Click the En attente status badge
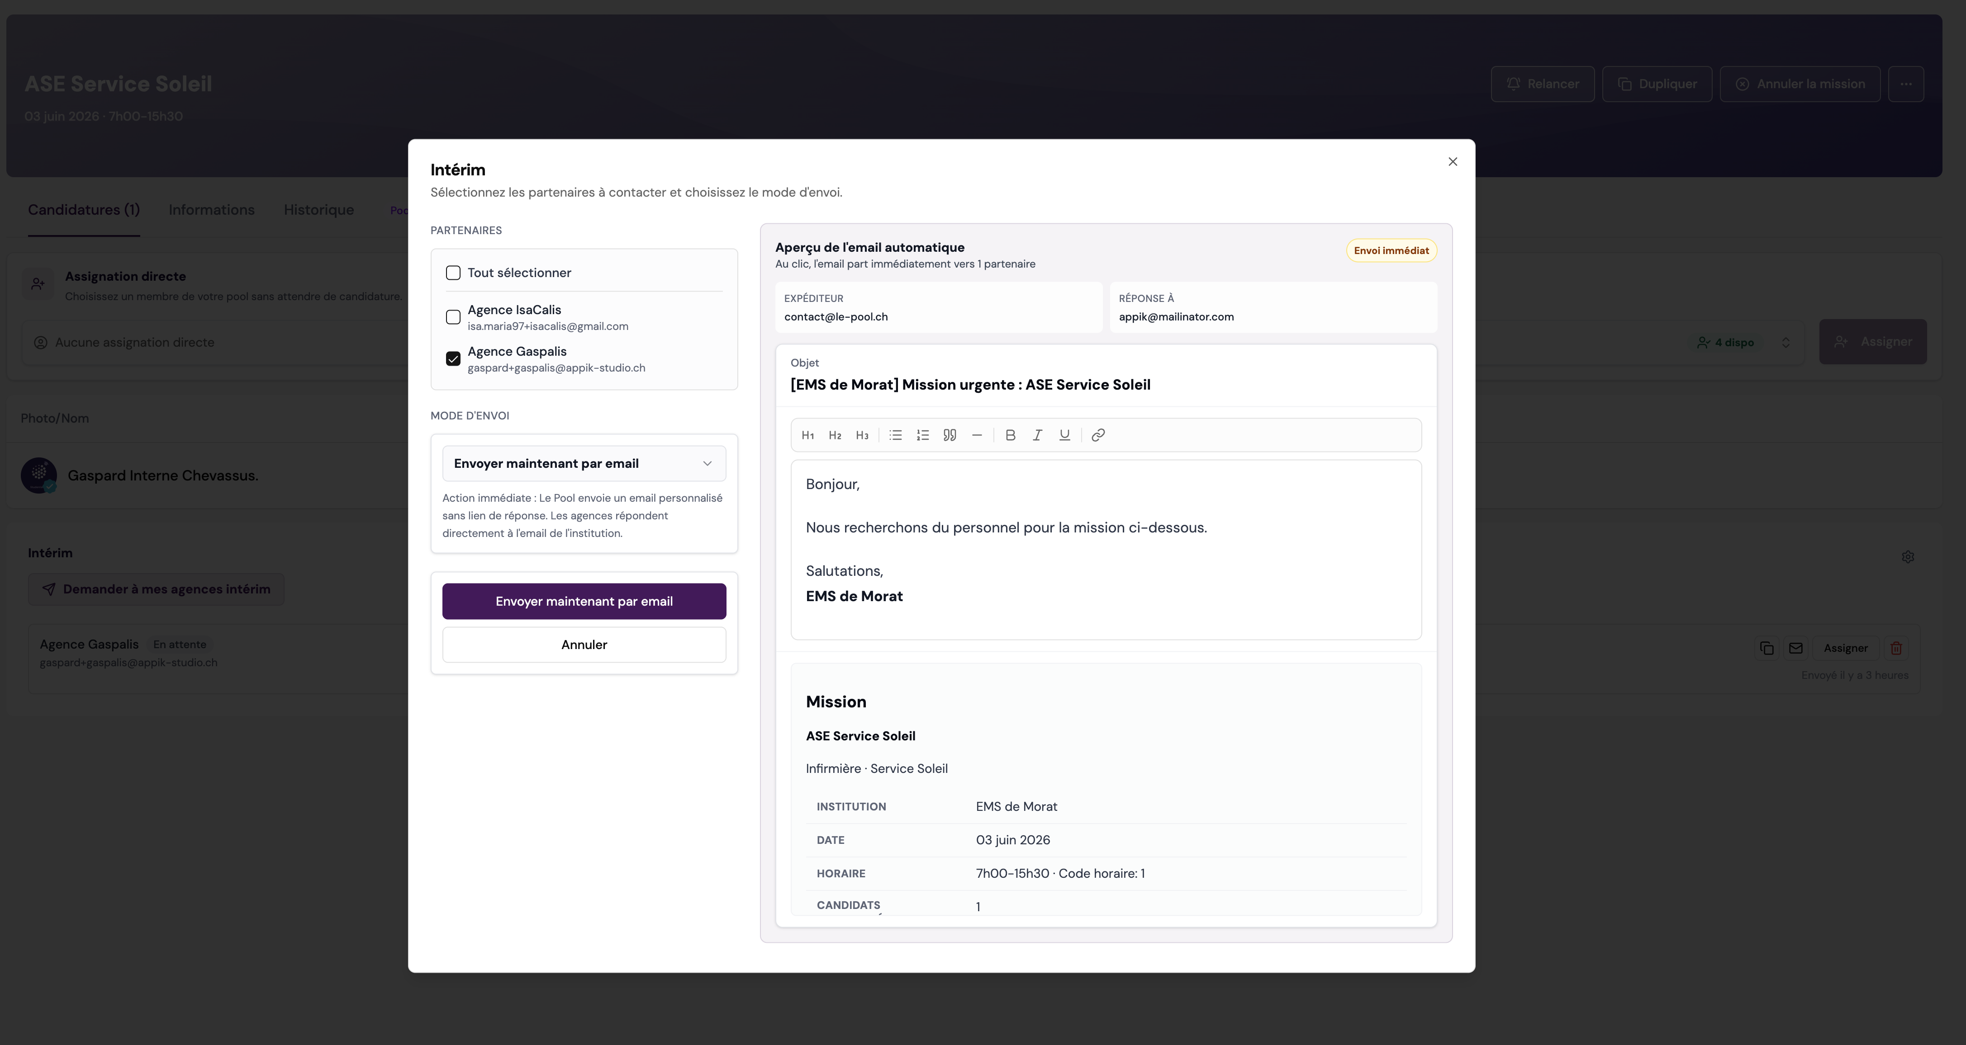Image resolution: width=1966 pixels, height=1045 pixels. point(179,645)
